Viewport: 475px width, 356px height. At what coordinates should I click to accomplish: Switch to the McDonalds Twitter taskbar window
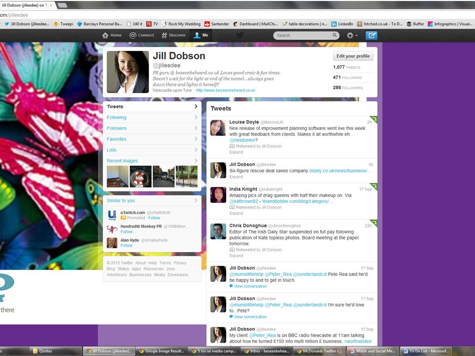click(320, 351)
